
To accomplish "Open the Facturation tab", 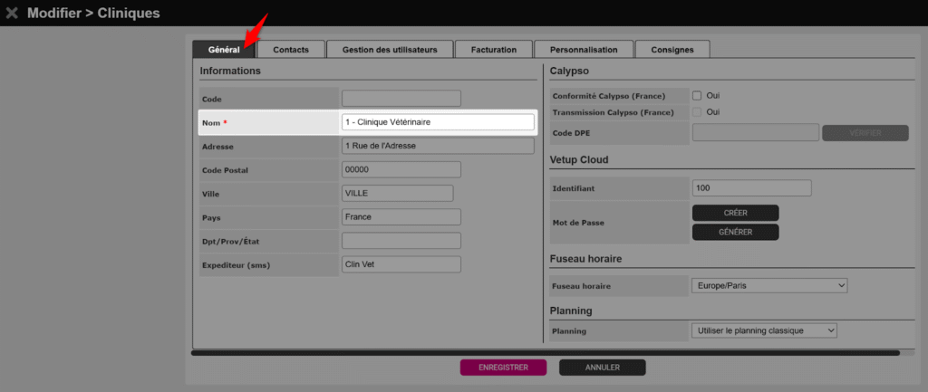I will pyautogui.click(x=493, y=50).
